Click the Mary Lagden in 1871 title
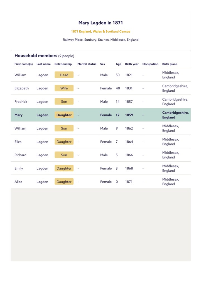This screenshot has width=201, height=285. (x=100, y=23)
